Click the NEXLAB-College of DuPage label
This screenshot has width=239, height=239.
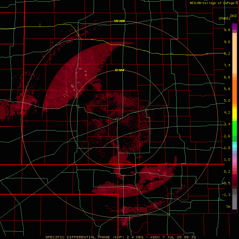(x=212, y=3)
